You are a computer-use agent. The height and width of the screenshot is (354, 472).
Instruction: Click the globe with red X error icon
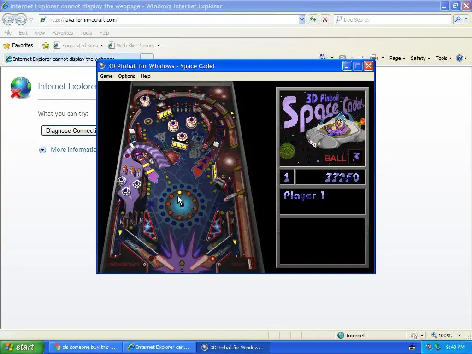tap(20, 88)
